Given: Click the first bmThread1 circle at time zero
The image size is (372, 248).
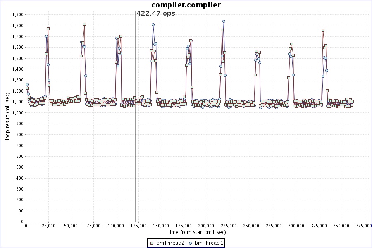Looking at the screenshot, I should pos(27,85).
